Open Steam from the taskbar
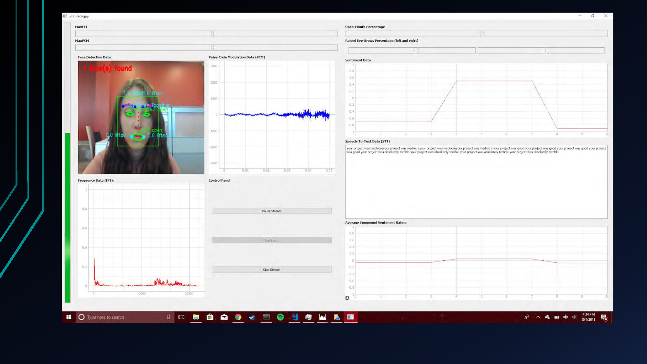This screenshot has height=364, width=647. click(x=252, y=317)
